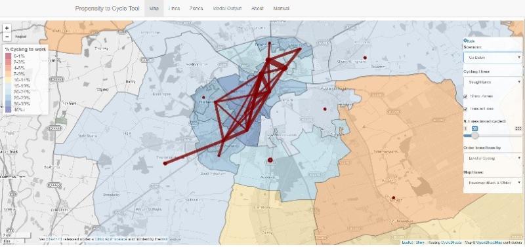Click the Hide panel toggle icon
The height and width of the screenshot is (247, 525).
pyautogui.click(x=465, y=41)
